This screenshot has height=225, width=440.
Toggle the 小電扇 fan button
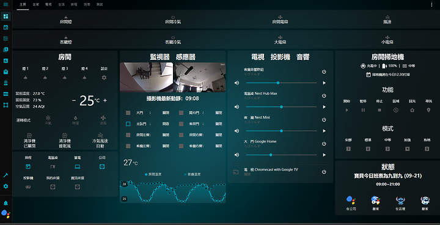(387, 40)
